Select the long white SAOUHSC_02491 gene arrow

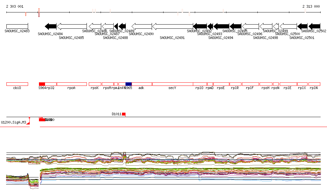[x=172, y=26]
